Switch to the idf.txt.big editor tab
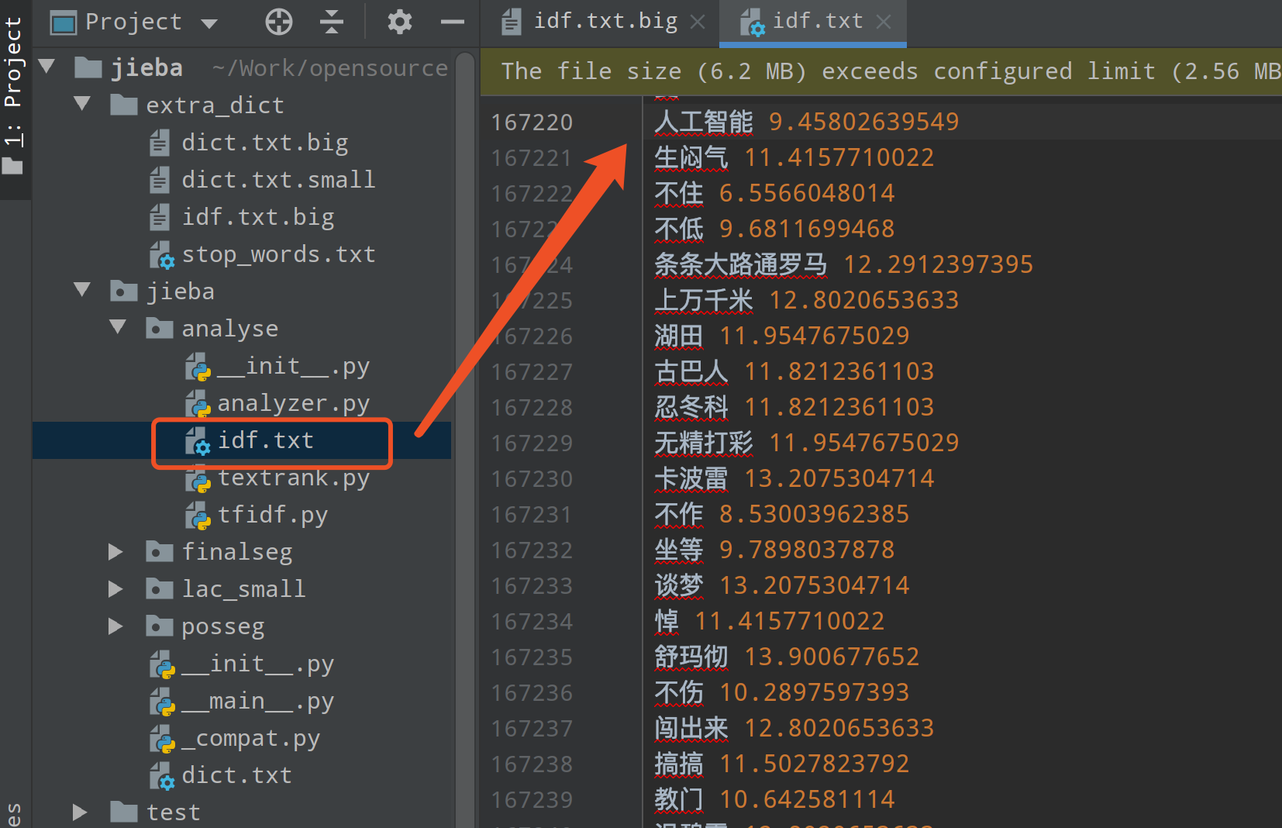This screenshot has width=1282, height=828. point(605,21)
